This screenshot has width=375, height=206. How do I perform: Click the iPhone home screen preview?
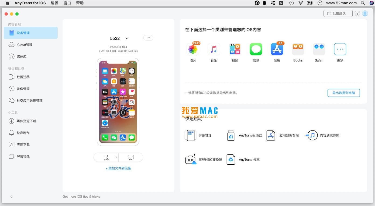point(118,102)
